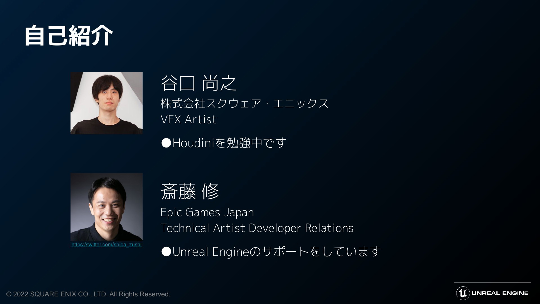Viewport: 540px width, 304px height.
Task: Click Technical Artist Developer Relations text
Action: (257, 228)
